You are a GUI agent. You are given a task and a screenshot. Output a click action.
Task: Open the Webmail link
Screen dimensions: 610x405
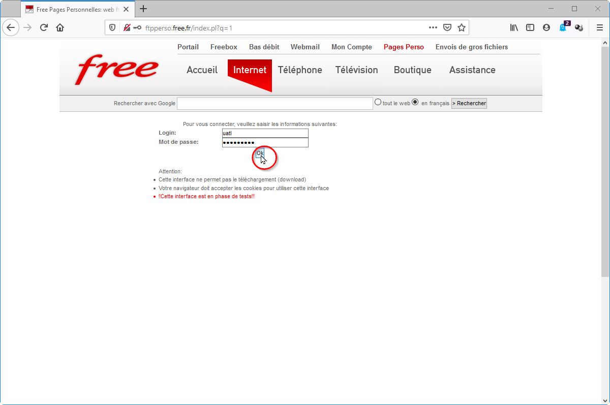[305, 47]
